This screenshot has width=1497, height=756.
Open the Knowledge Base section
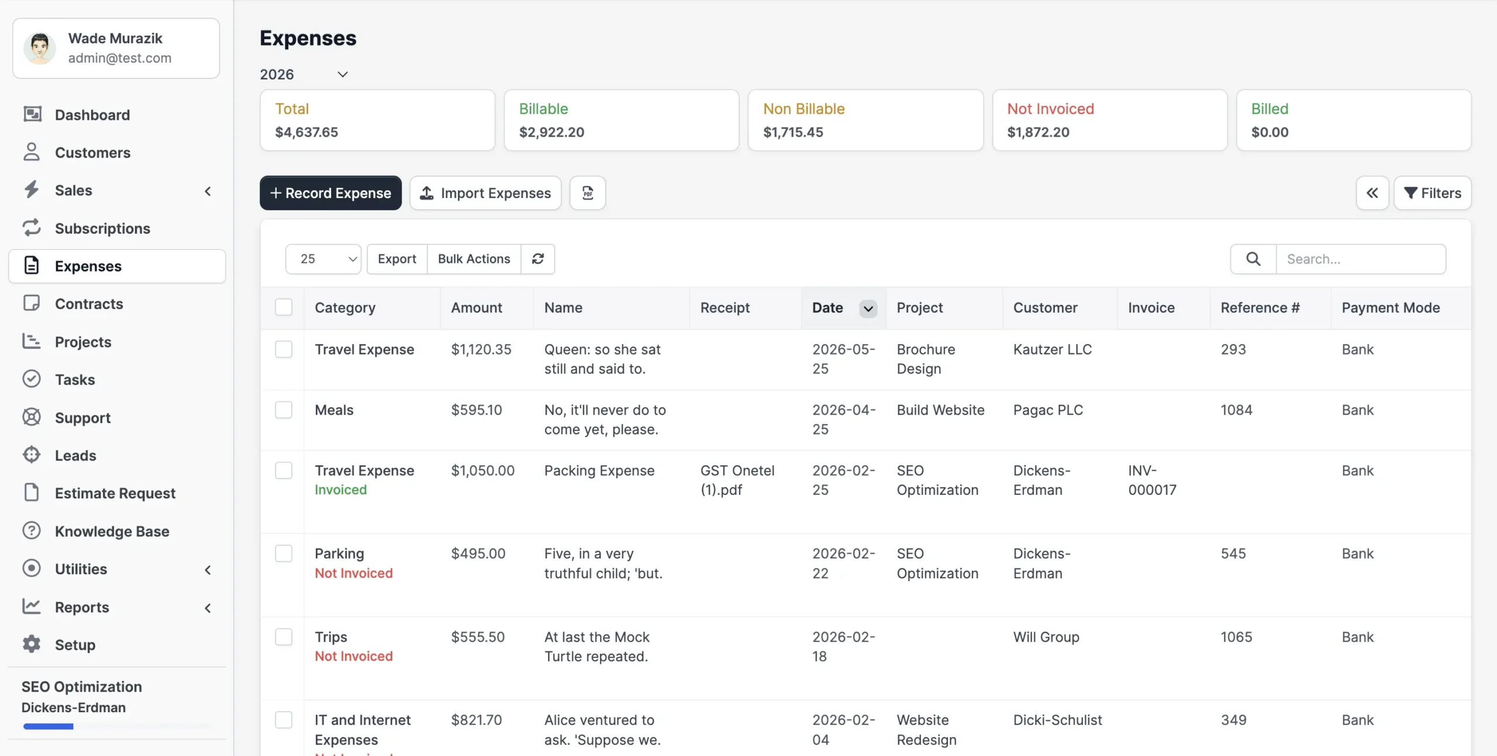click(112, 531)
